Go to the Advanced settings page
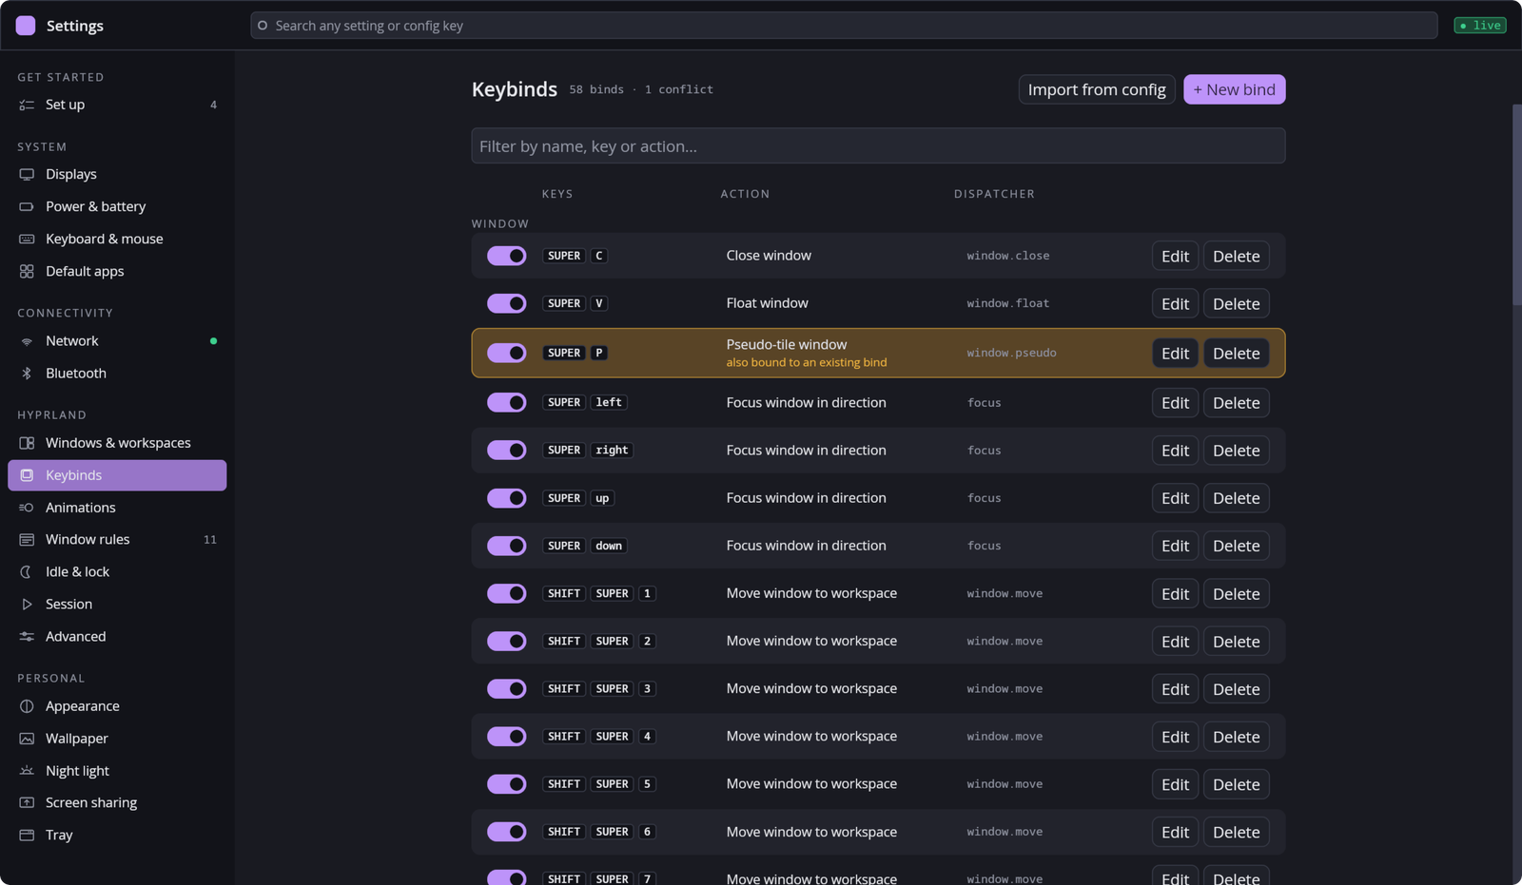Viewport: 1522px width, 885px height. click(117, 637)
